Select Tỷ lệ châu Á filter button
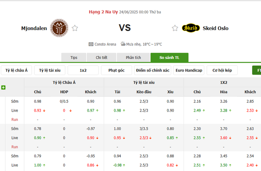The image size is (261, 171). click(x=16, y=70)
